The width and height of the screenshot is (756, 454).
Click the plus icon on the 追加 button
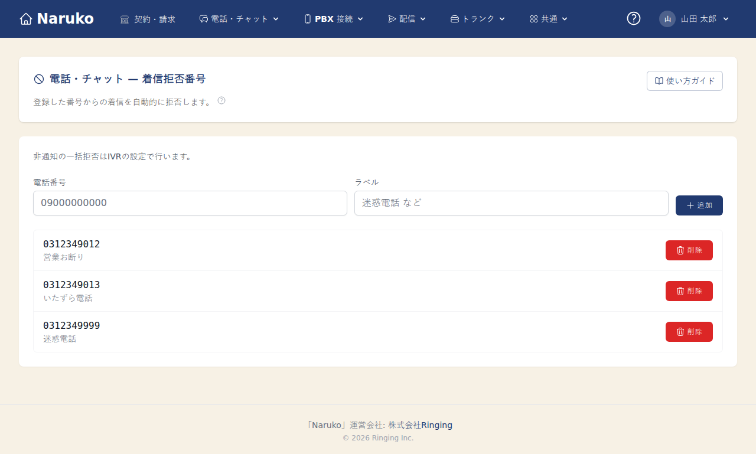point(690,205)
